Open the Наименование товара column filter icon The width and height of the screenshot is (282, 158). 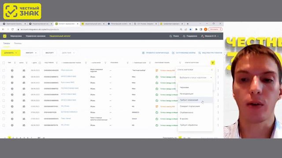tap(86, 63)
